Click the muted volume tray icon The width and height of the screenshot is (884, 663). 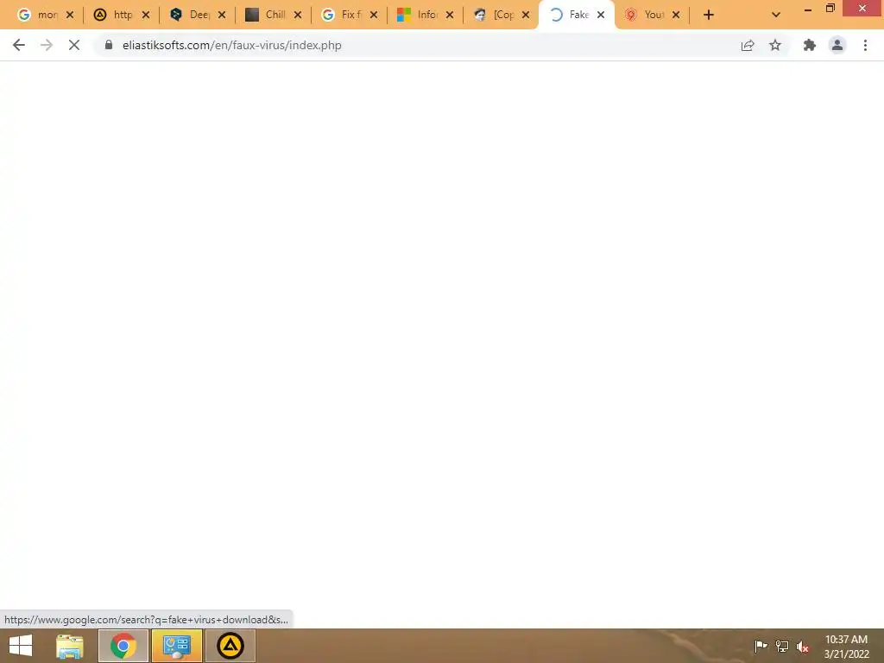[x=803, y=646]
